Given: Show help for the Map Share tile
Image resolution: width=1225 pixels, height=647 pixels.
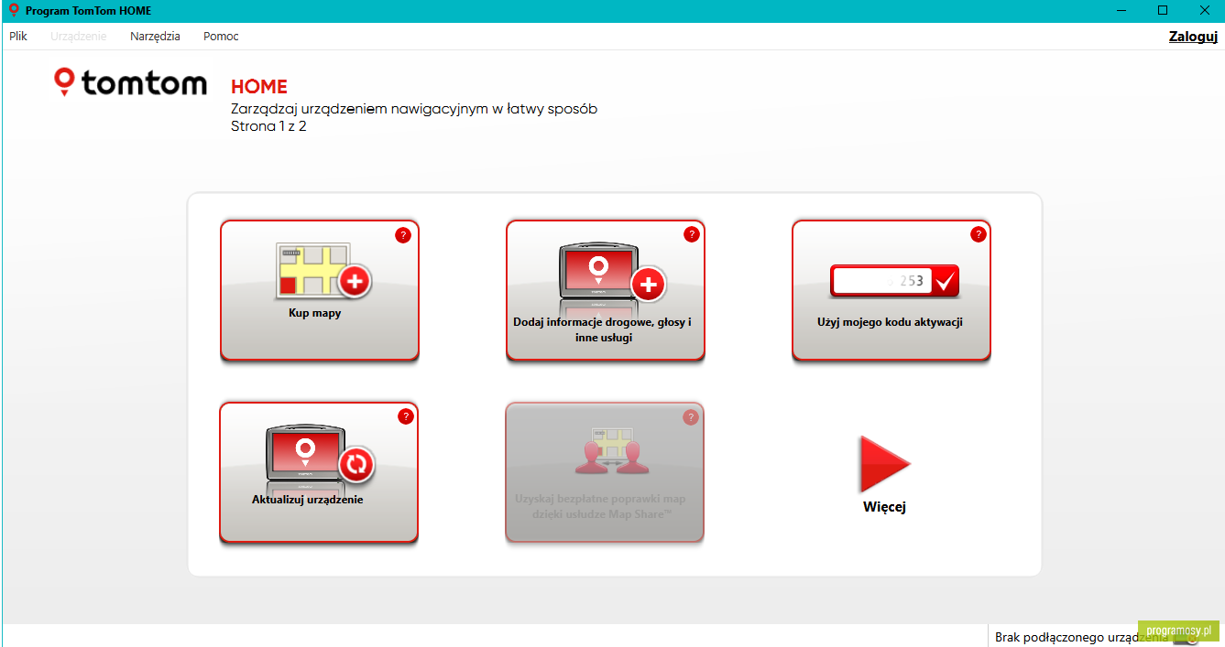Looking at the screenshot, I should pos(691,417).
